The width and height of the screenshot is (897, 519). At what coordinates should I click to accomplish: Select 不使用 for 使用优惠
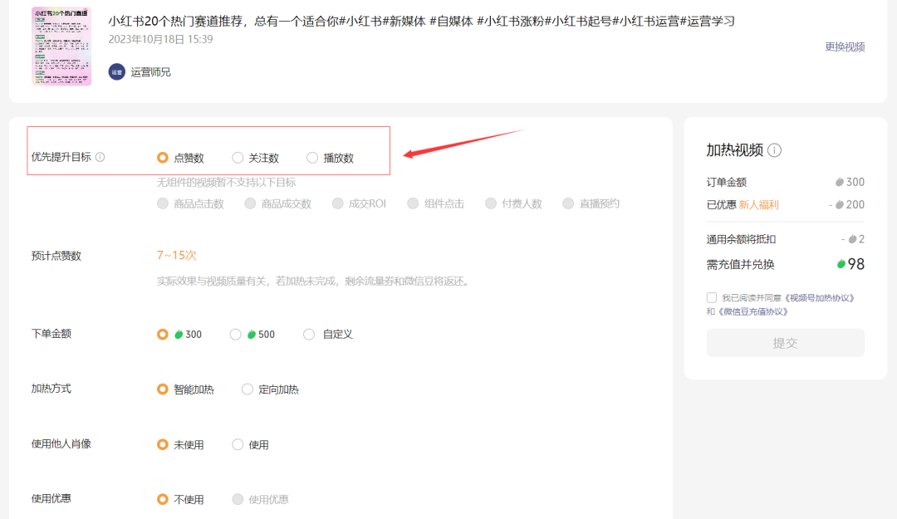pos(163,500)
